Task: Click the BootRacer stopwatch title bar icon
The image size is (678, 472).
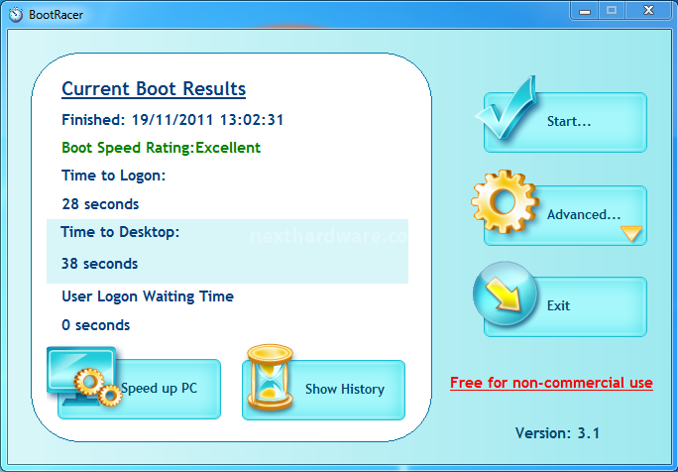Action: [16, 14]
